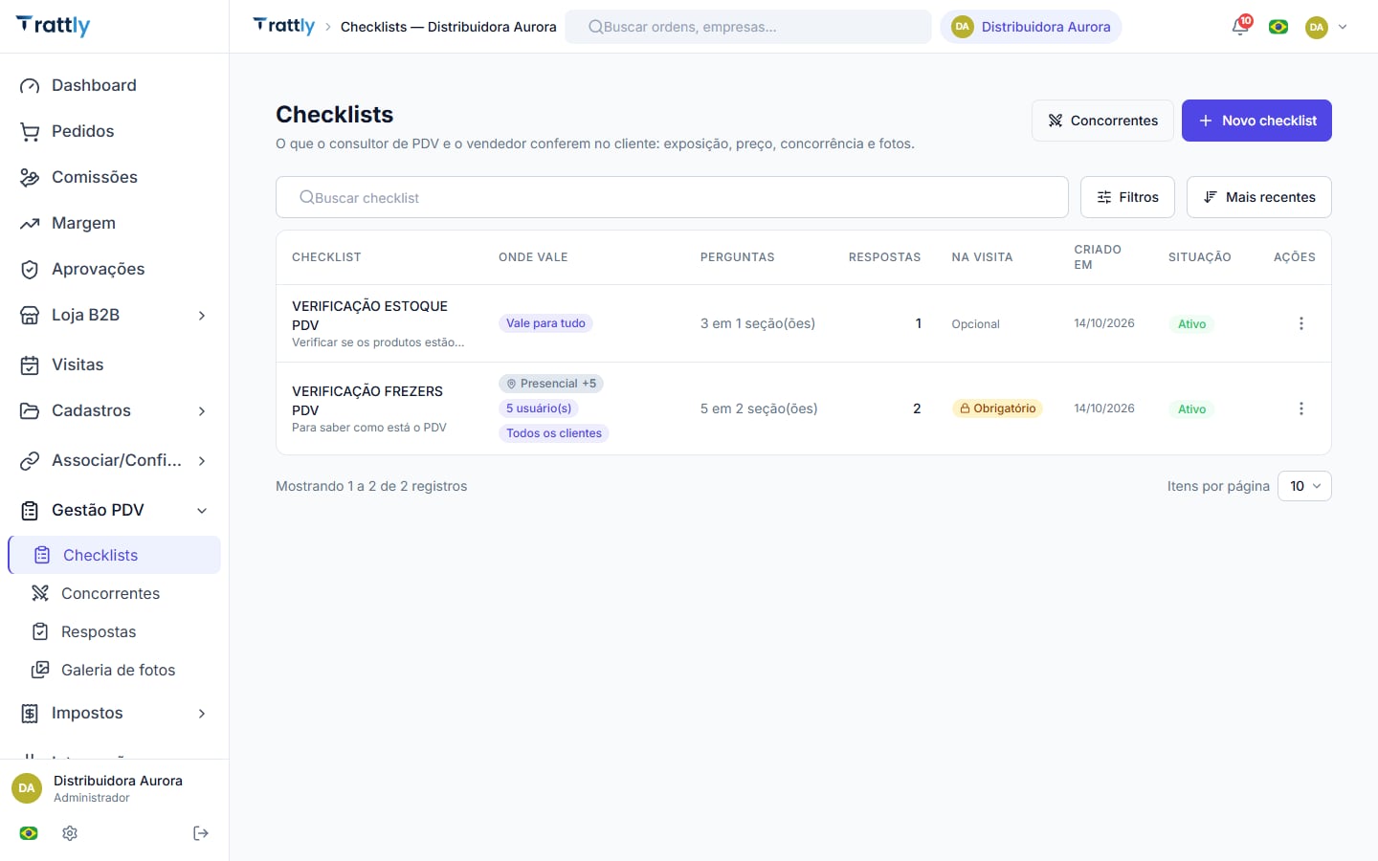Image resolution: width=1378 pixels, height=861 pixels.
Task: Click the search magnifier in Buscar checklist
Action: coord(306,197)
